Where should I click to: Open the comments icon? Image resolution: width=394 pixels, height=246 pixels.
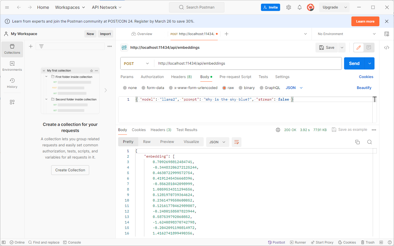tap(369, 48)
